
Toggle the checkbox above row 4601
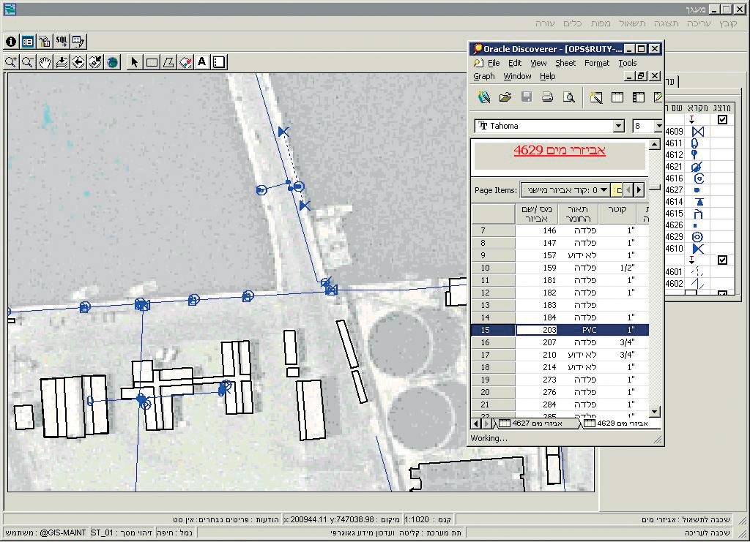point(722,260)
